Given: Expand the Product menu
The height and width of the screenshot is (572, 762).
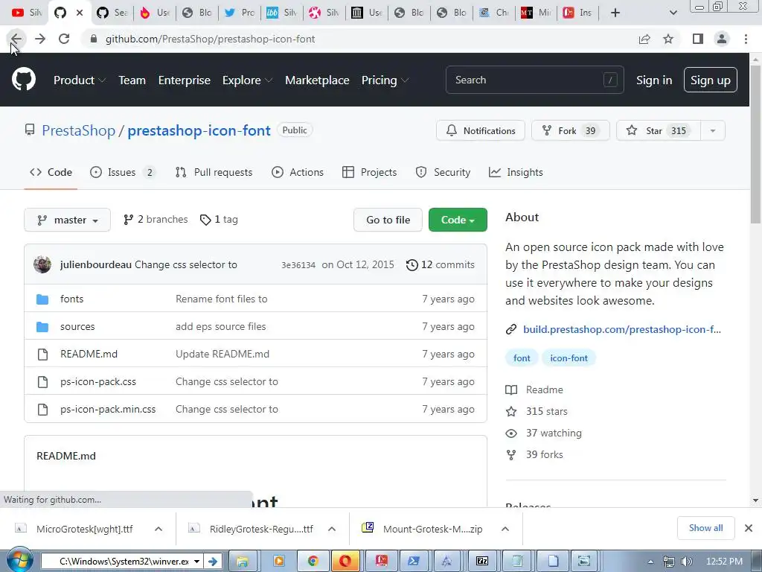Looking at the screenshot, I should (x=79, y=80).
